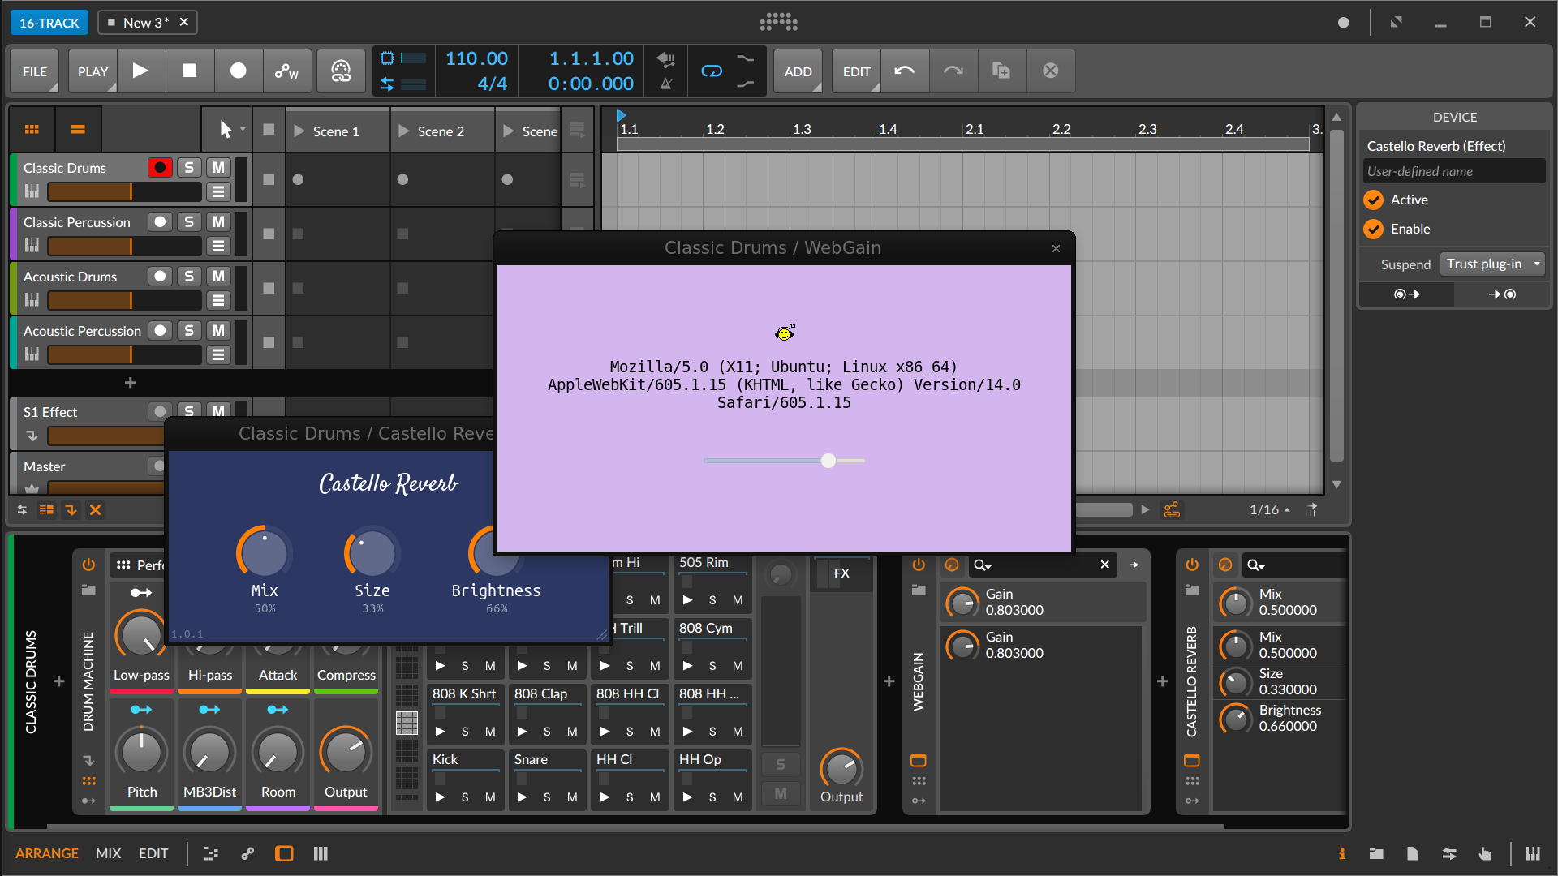Open the Trust plug-in dropdown
Viewport: 1558px width, 876px height.
coord(1491,264)
